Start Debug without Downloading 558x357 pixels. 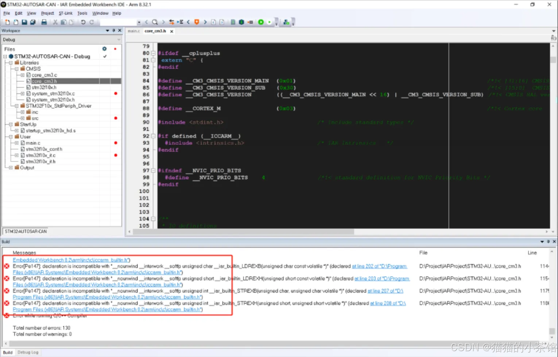[x=270, y=22]
